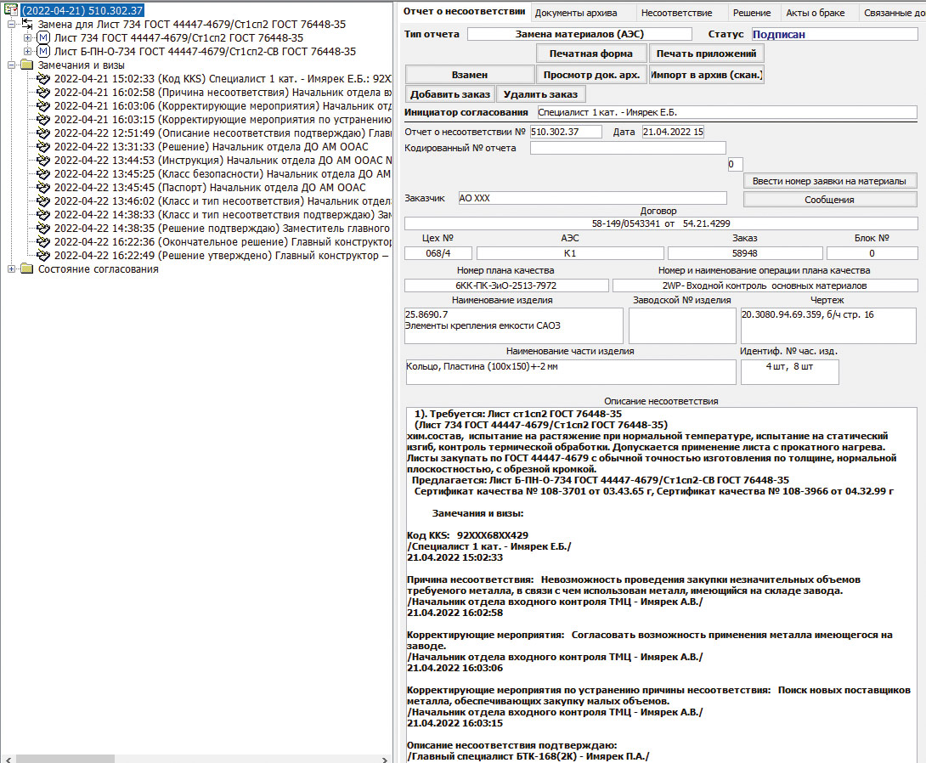Image resolution: width=926 pixels, height=763 pixels.
Task: Collapse the 'Замечания и визы' folder
Action: coord(11,65)
